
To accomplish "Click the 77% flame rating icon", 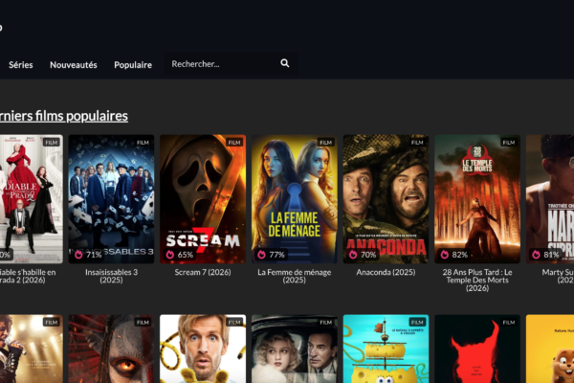I will tap(261, 255).
